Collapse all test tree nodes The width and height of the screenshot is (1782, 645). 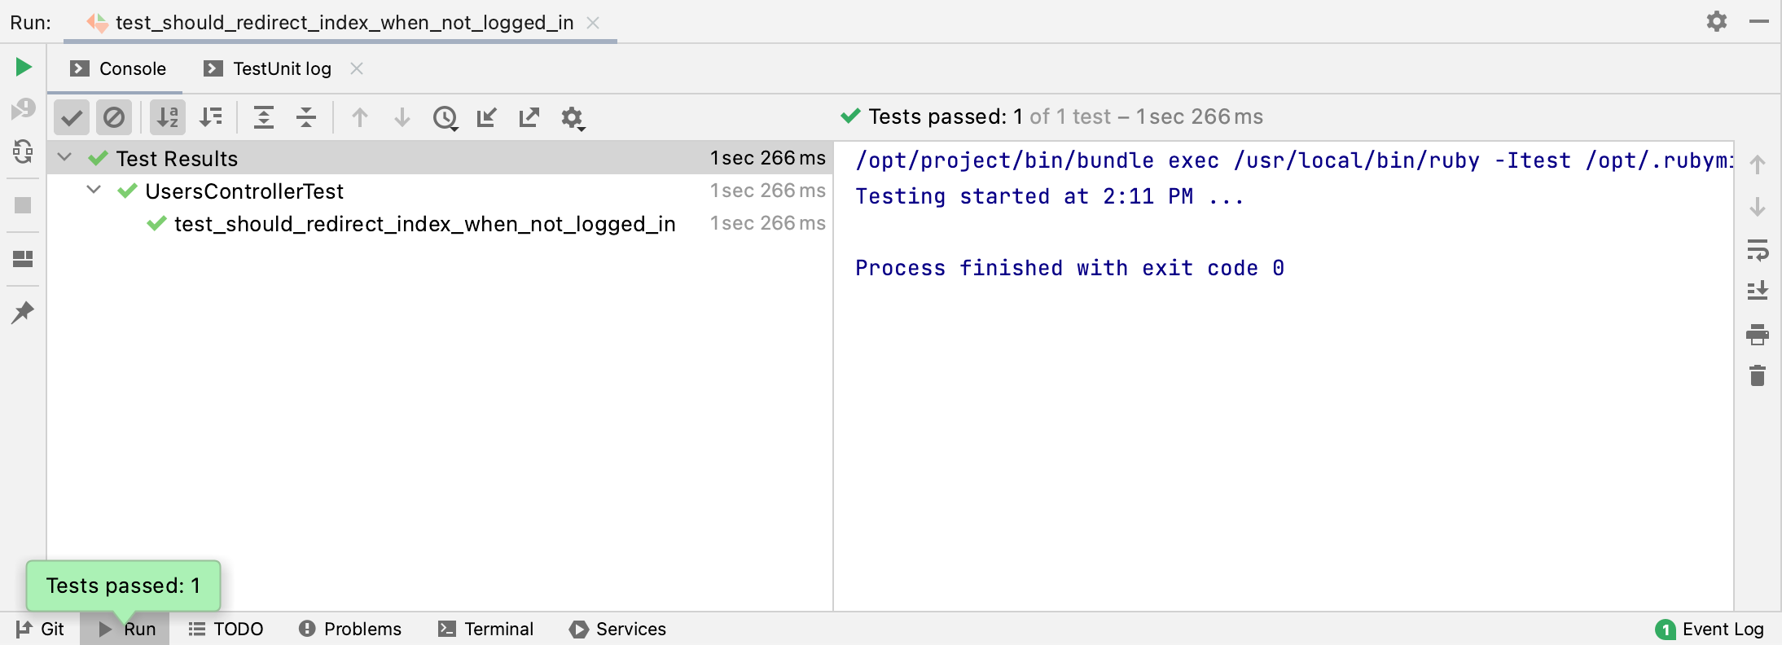306,118
